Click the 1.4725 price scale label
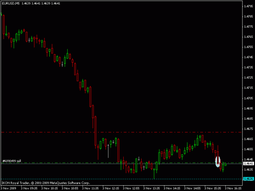The width and height of the screenshot is (255, 191). point(248,77)
